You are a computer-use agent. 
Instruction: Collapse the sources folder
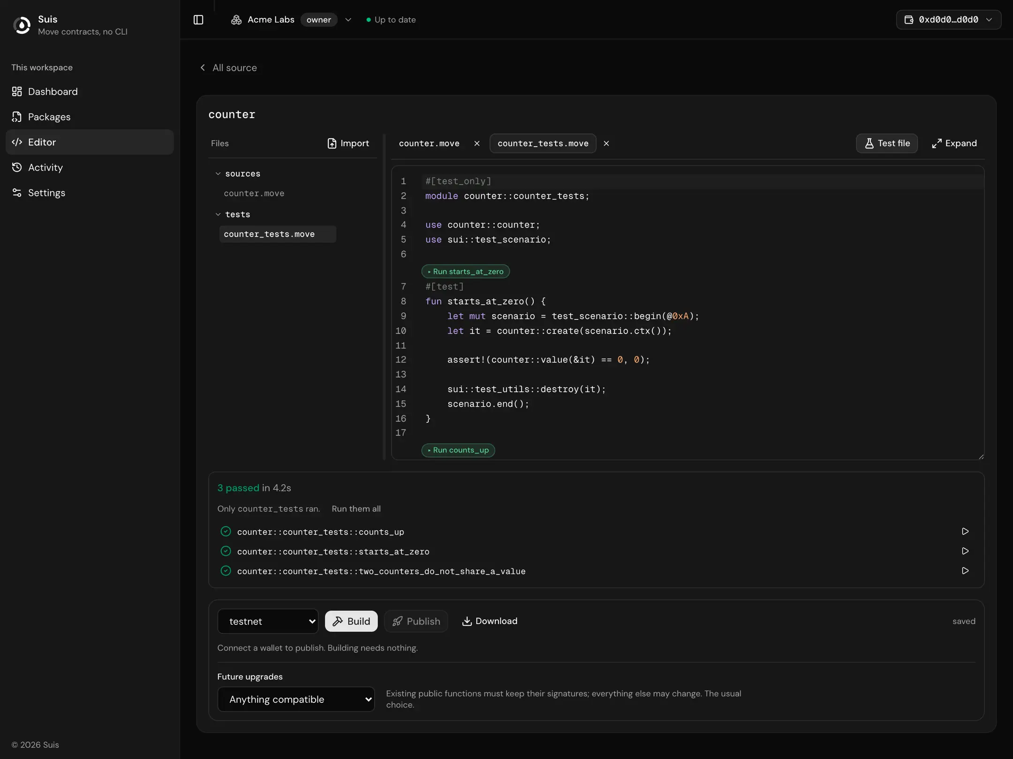click(x=218, y=174)
